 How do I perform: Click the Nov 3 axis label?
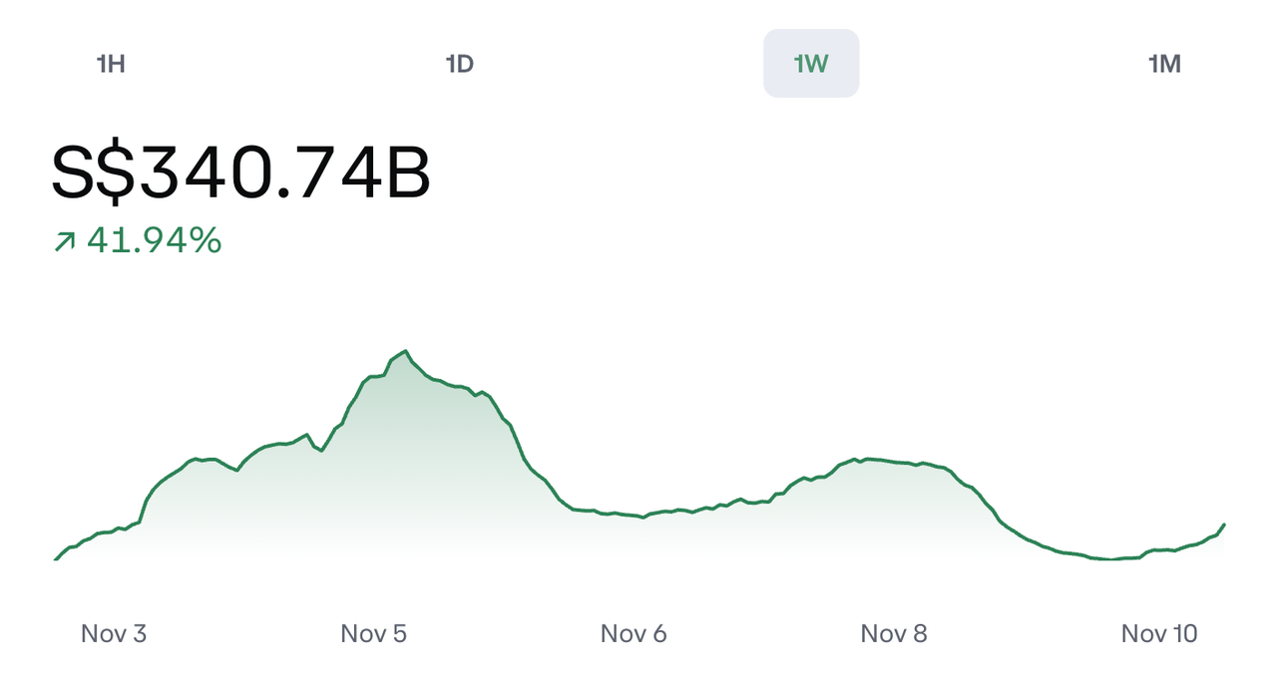(x=114, y=633)
